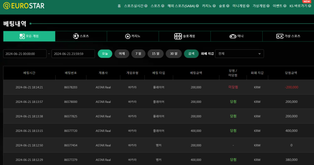Click bet number 86578000
This screenshot has width=314, height=165.
pyautogui.click(x=71, y=102)
